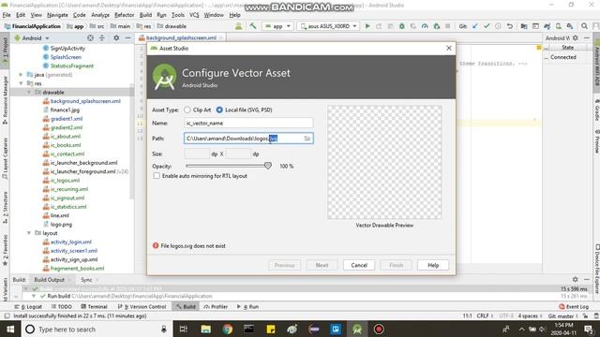Click the Windows Start button

pyautogui.click(x=10, y=329)
